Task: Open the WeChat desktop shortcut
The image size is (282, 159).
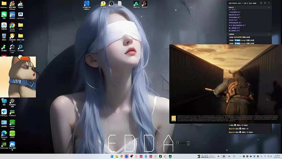Action: pos(4,15)
